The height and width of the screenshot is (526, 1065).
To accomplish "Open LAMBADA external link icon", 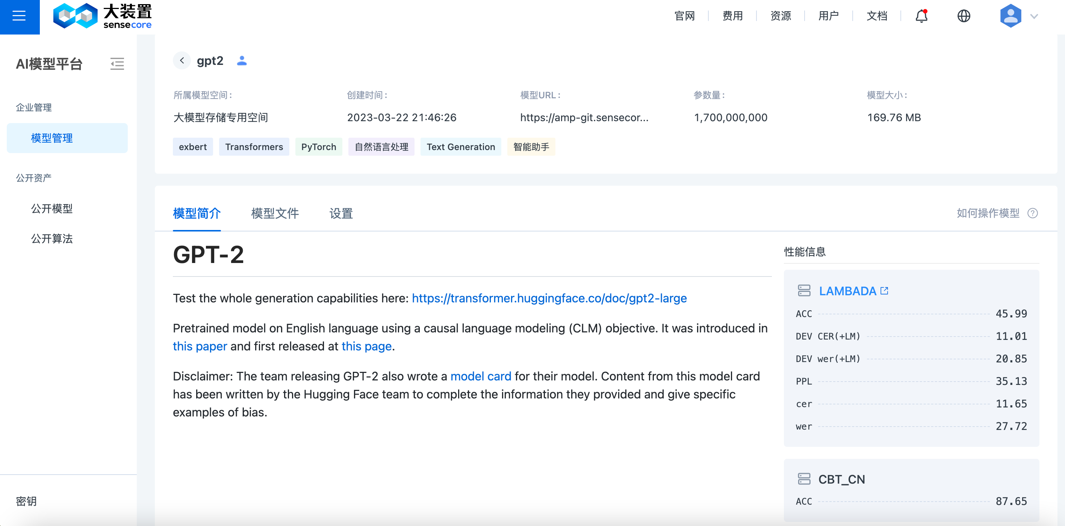I will pos(884,291).
